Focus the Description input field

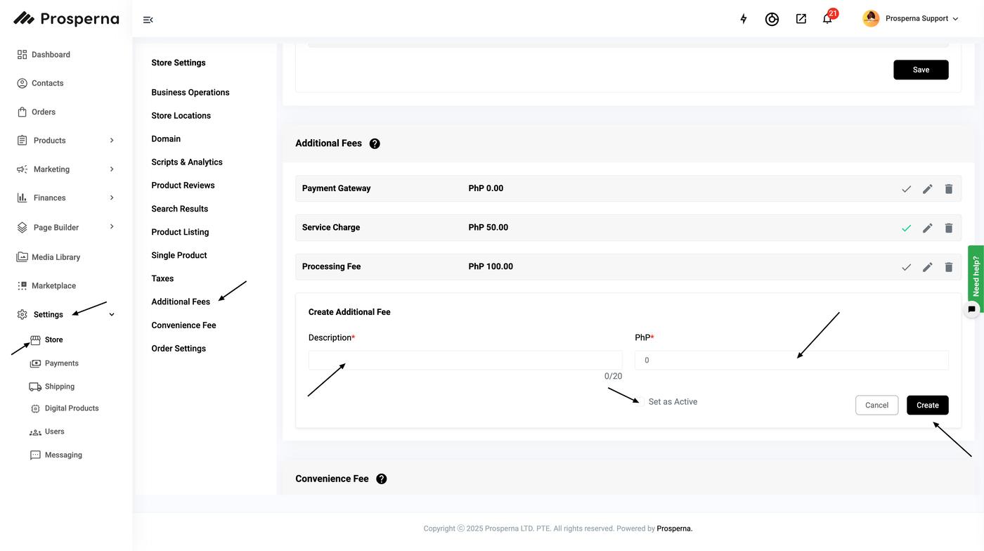point(465,361)
